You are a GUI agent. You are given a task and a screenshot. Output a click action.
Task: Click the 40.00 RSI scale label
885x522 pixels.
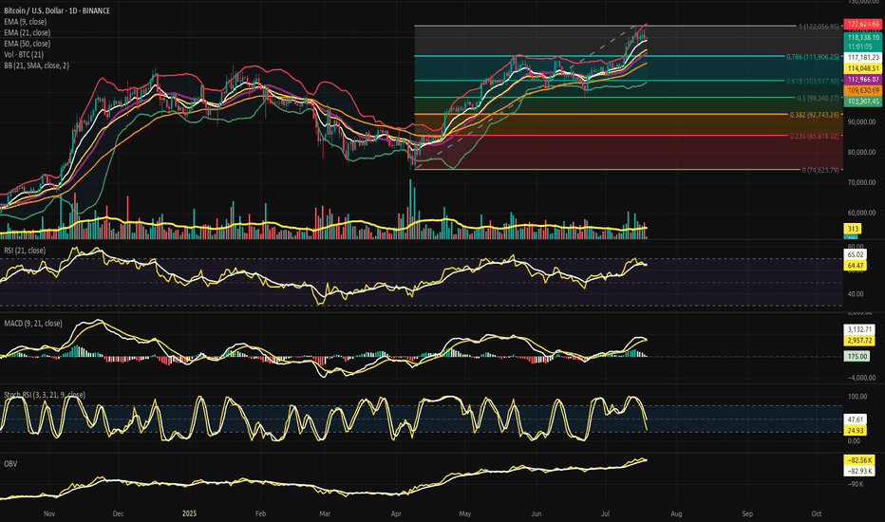(x=856, y=294)
